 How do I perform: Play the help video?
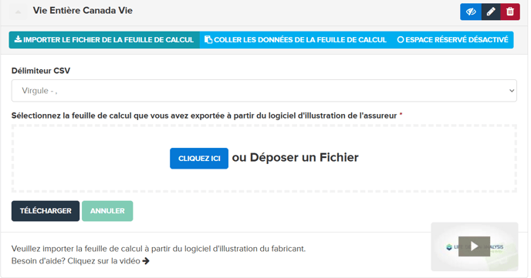click(x=474, y=246)
